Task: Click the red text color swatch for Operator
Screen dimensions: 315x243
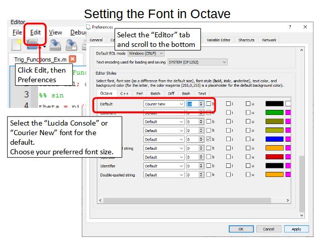Action: click(274, 156)
